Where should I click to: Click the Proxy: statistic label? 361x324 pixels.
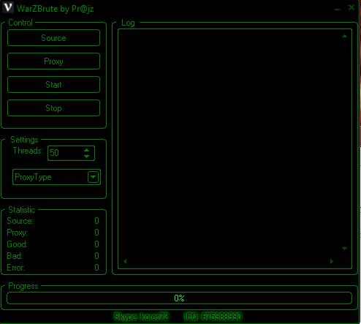(17, 233)
